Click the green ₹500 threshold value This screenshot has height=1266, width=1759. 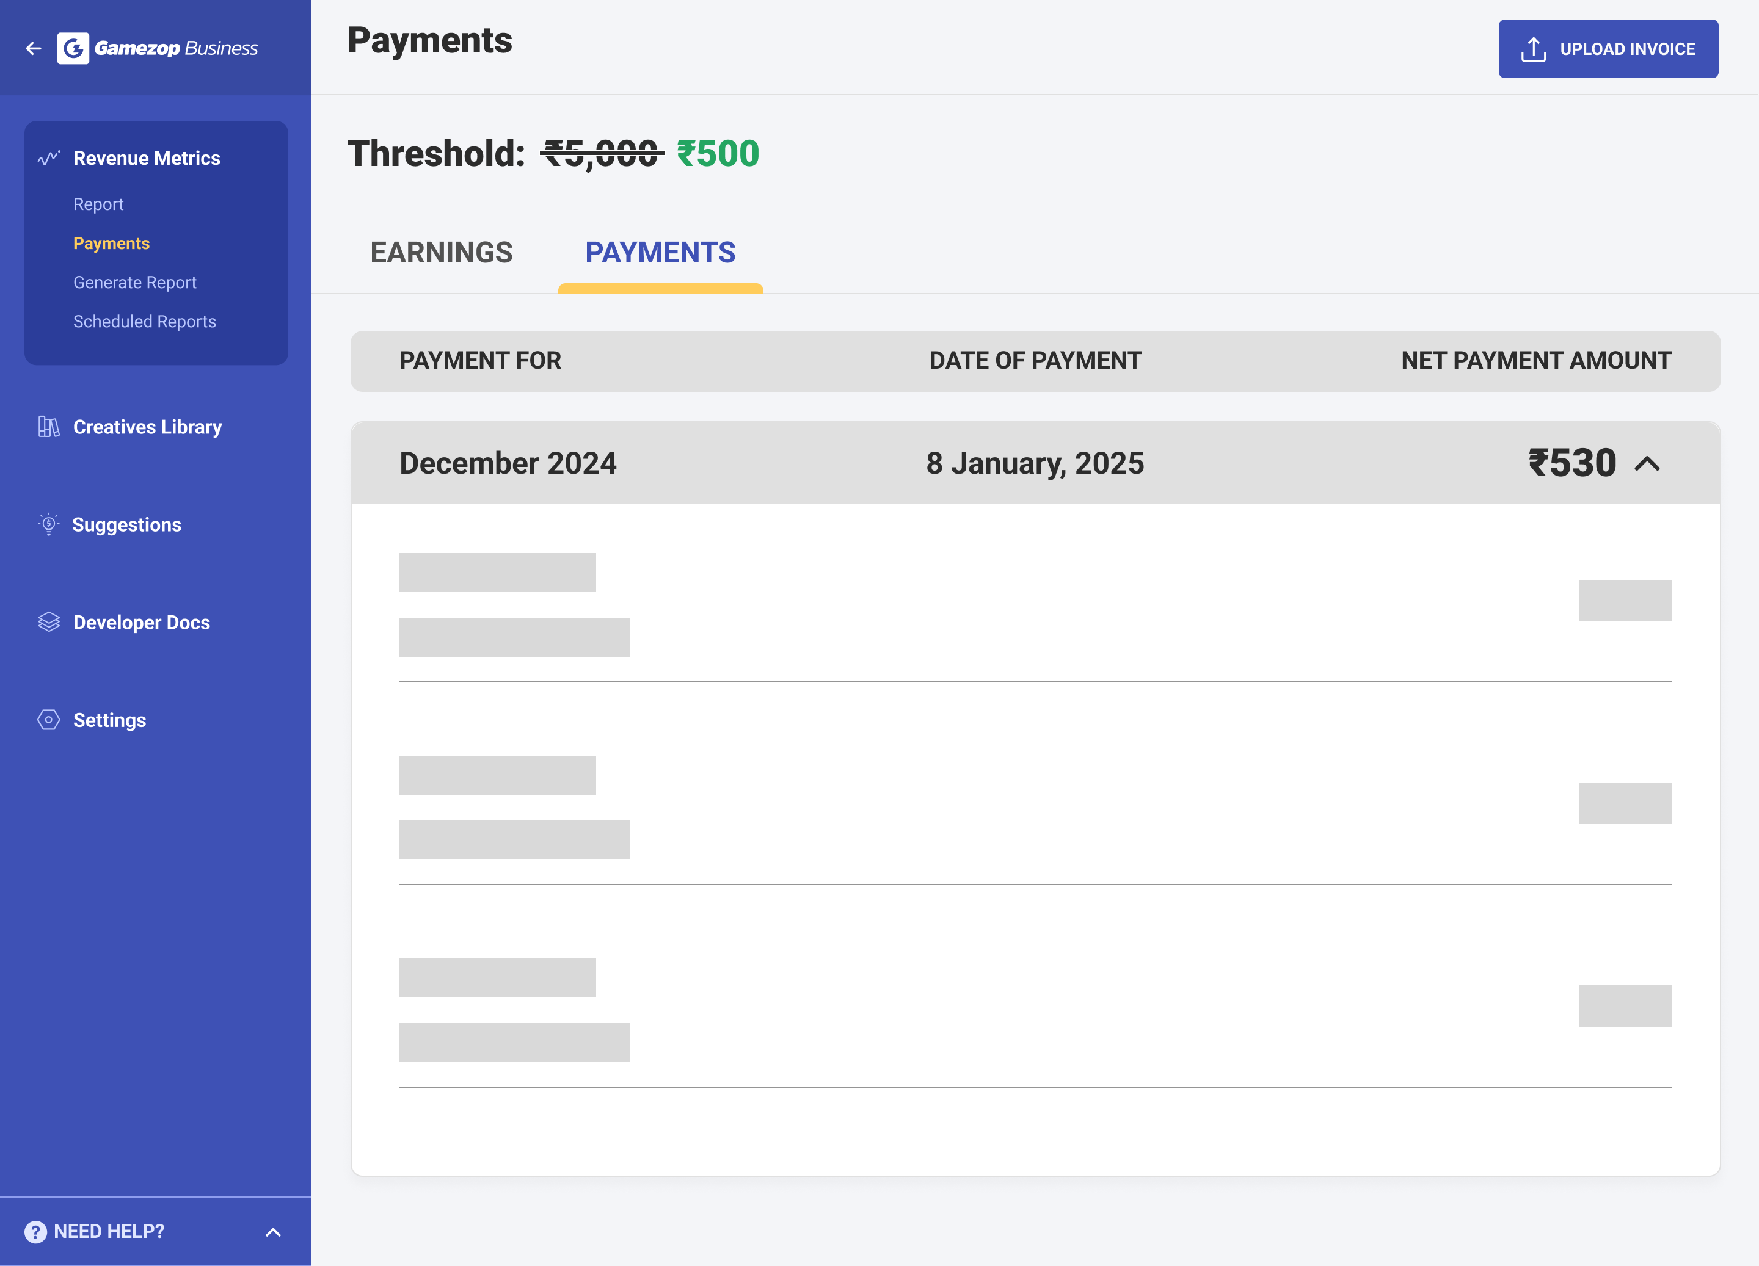718,153
